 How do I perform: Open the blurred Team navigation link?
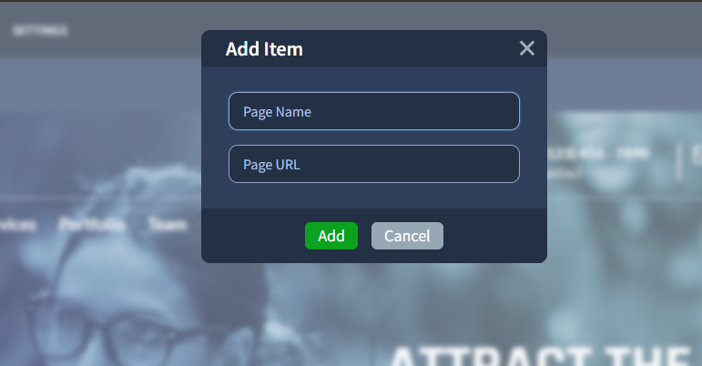click(x=167, y=224)
